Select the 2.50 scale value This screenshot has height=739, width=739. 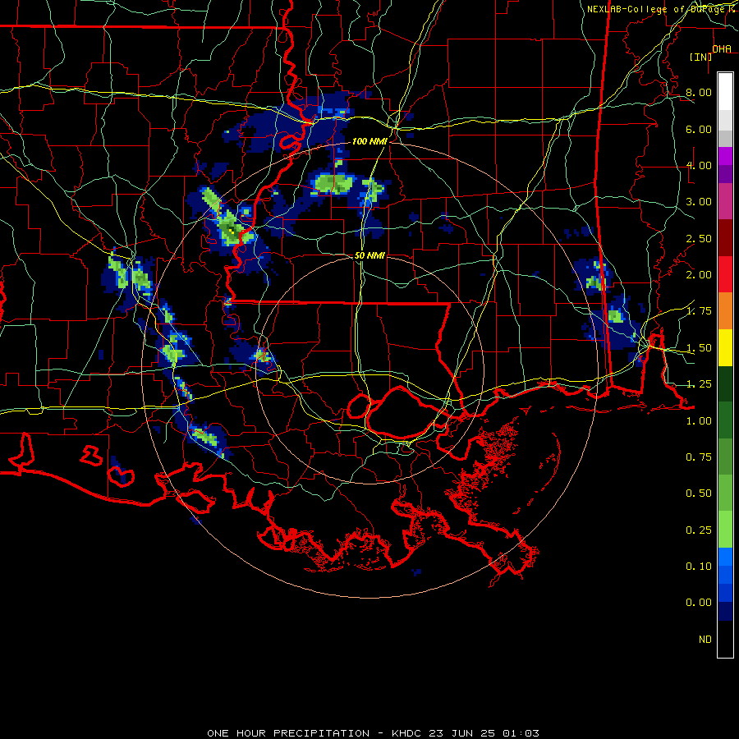tap(699, 238)
